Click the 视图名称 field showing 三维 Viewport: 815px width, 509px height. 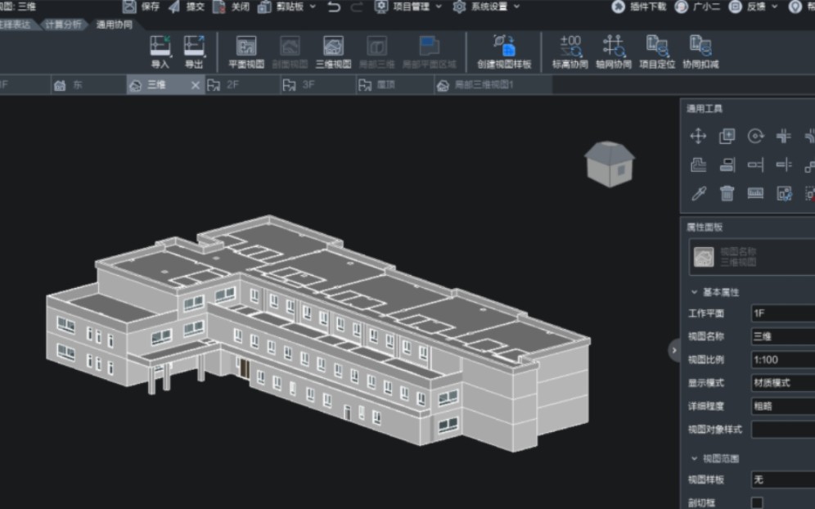783,336
